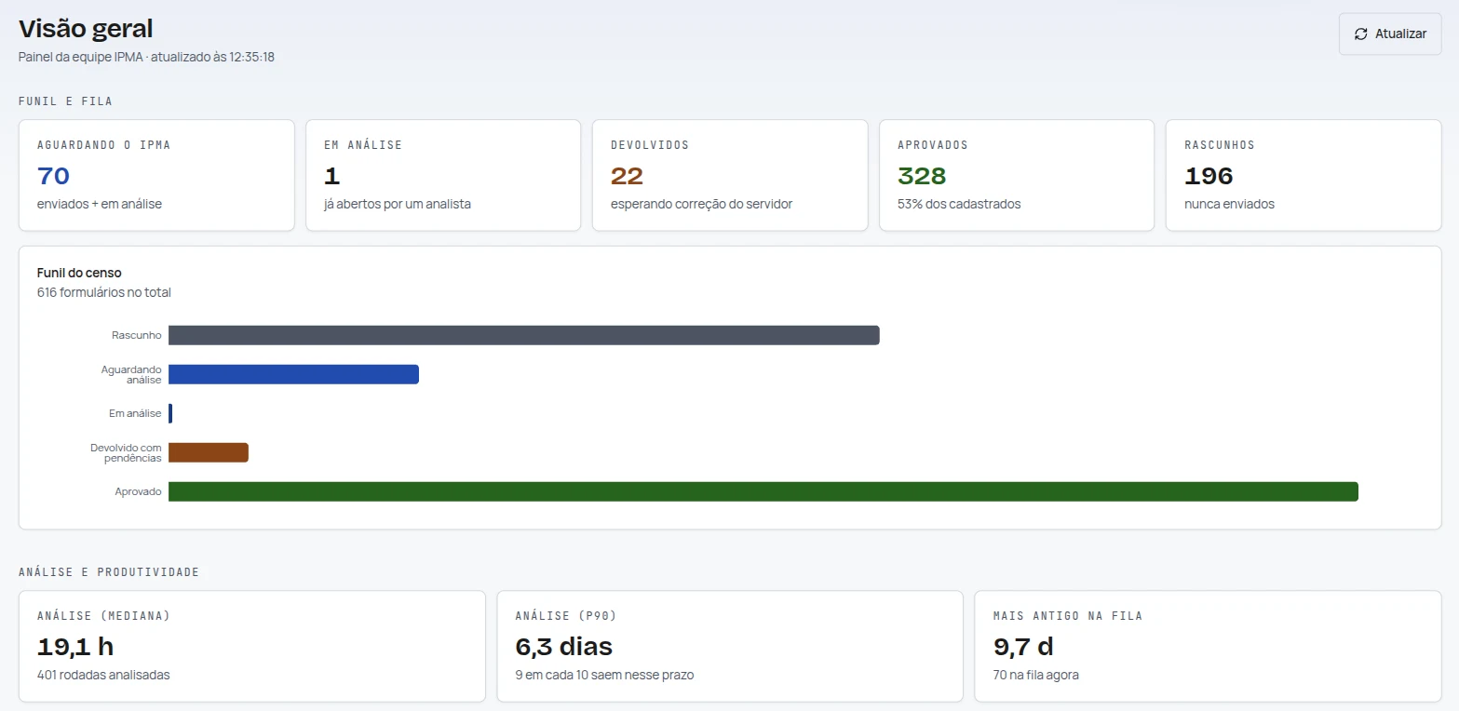This screenshot has width=1459, height=711.
Task: Click the "AGUARDANDO O IPMA" card title
Action: coord(103,145)
